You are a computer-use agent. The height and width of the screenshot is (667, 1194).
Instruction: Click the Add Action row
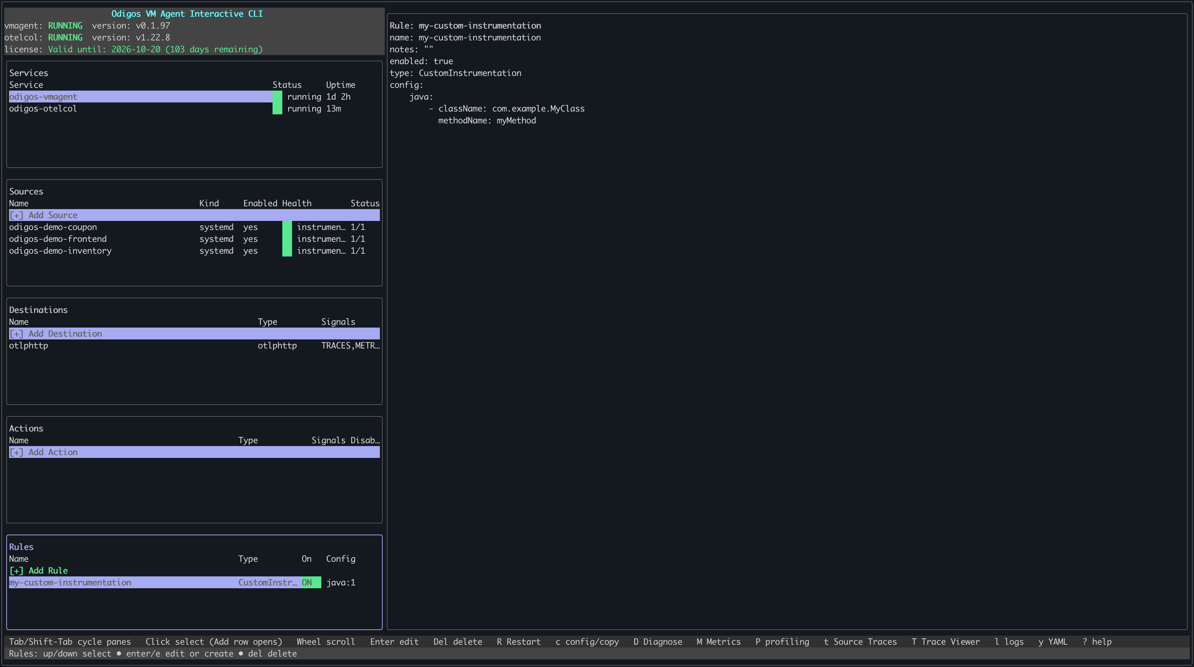pyautogui.click(x=194, y=452)
